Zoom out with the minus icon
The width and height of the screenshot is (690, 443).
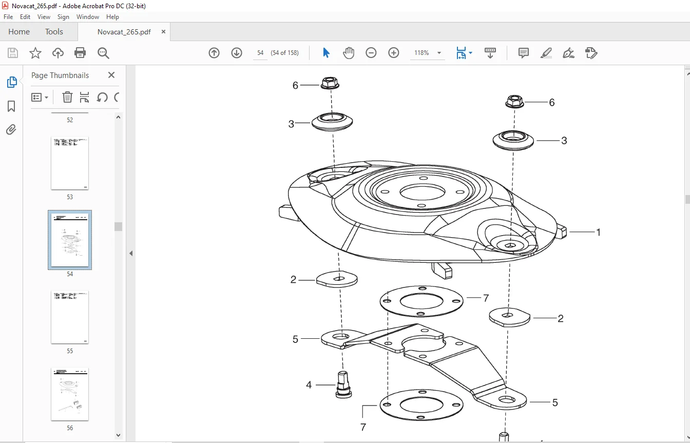(x=371, y=53)
